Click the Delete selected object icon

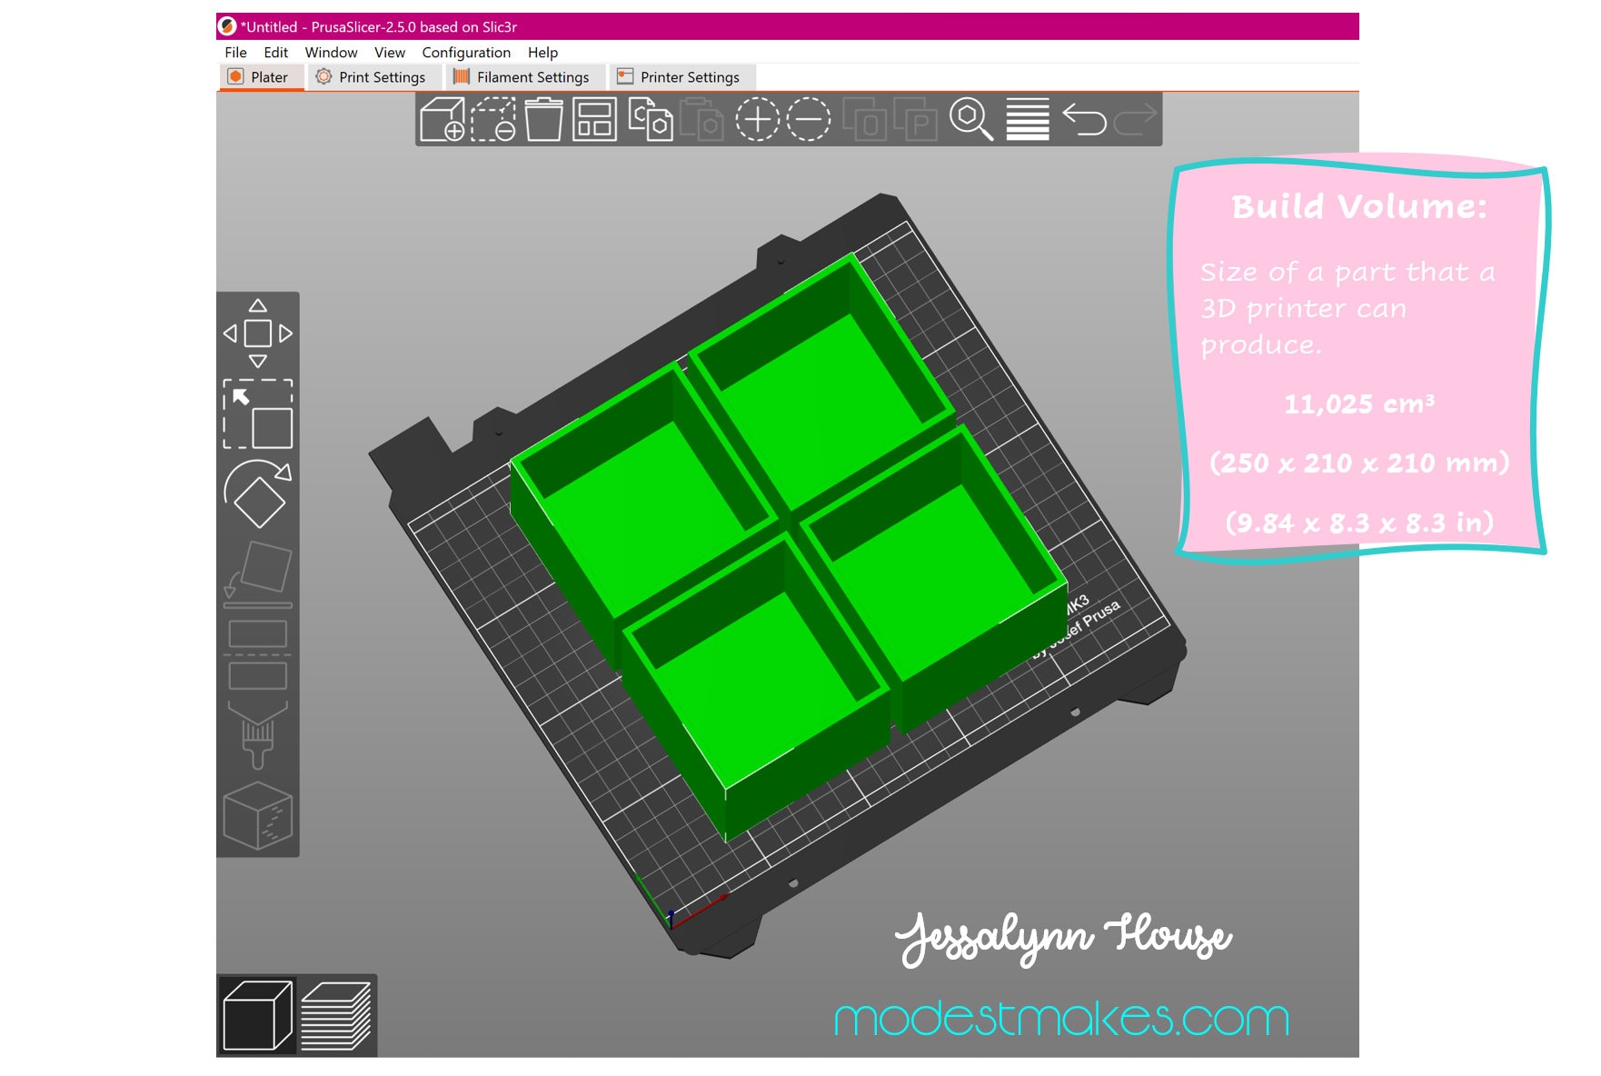[493, 119]
